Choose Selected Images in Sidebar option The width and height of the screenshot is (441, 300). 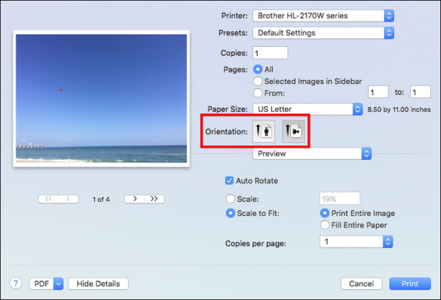258,81
